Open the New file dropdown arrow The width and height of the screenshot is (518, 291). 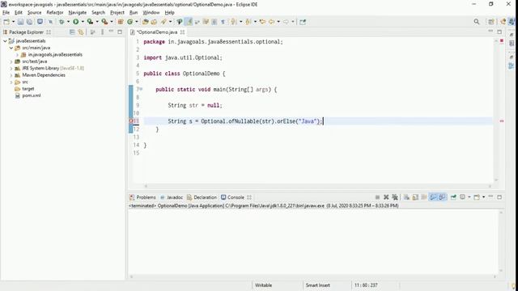[x=14, y=22]
